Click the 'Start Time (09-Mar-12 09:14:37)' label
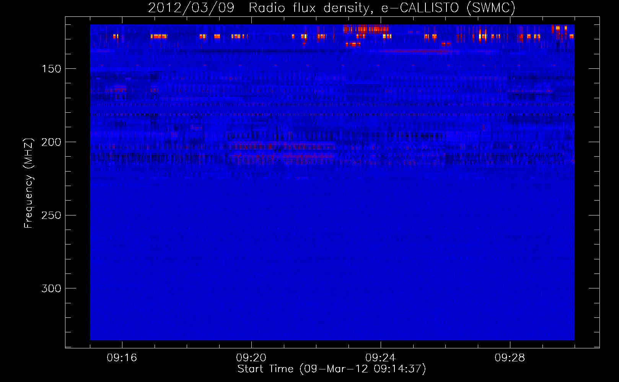This screenshot has width=619, height=382. [332, 369]
